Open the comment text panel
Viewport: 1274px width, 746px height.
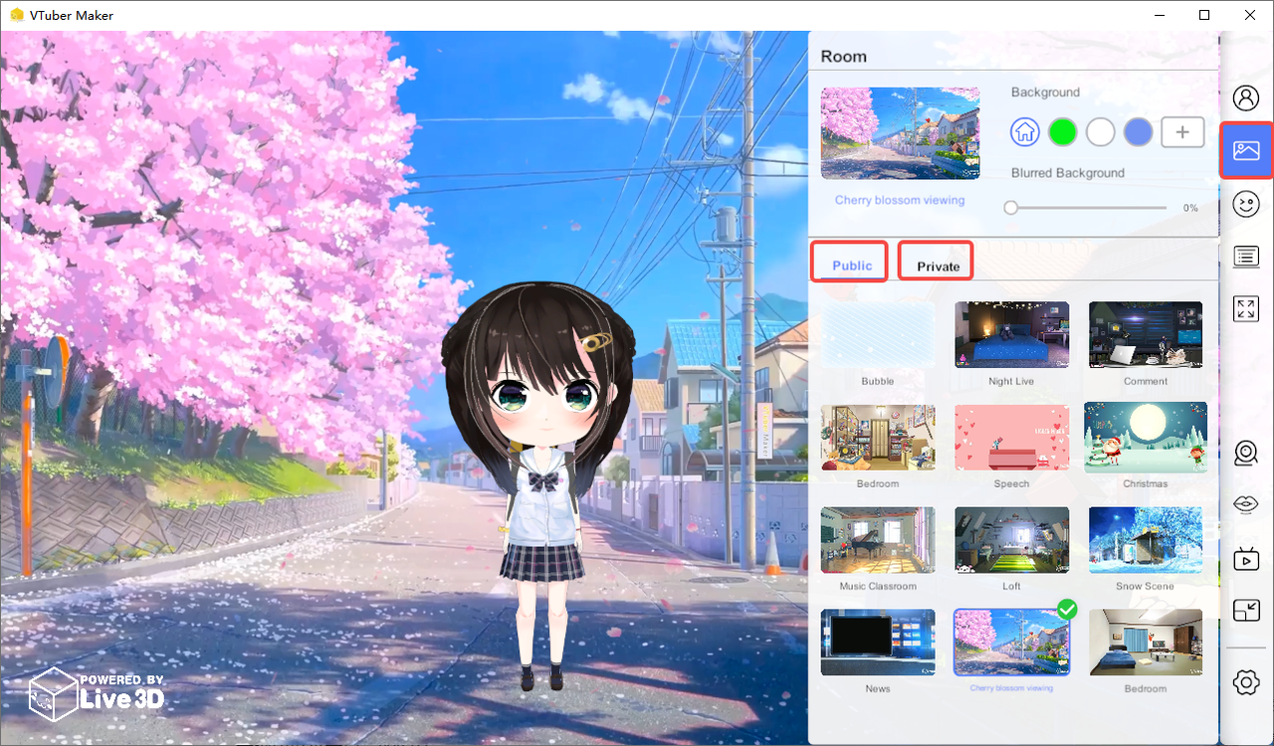pyautogui.click(x=1246, y=256)
